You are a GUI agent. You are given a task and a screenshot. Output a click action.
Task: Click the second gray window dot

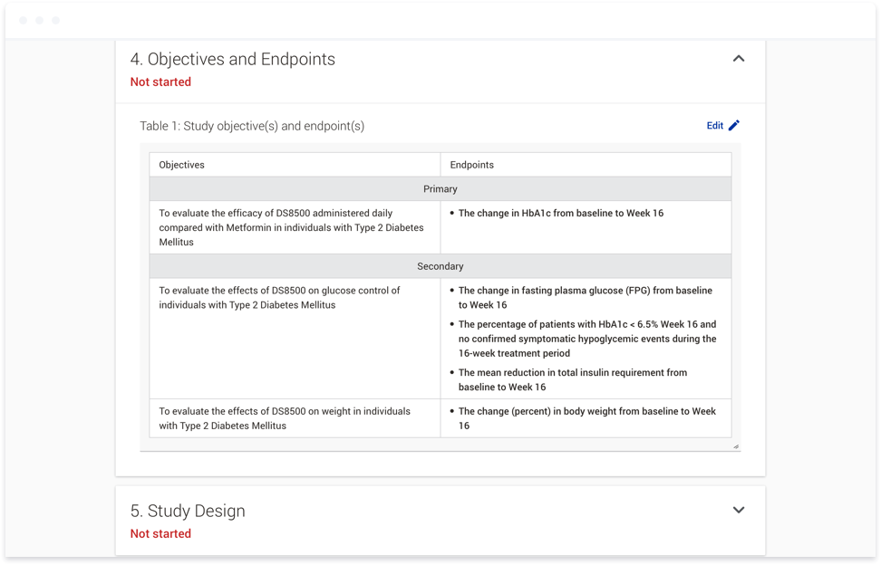[x=39, y=20]
